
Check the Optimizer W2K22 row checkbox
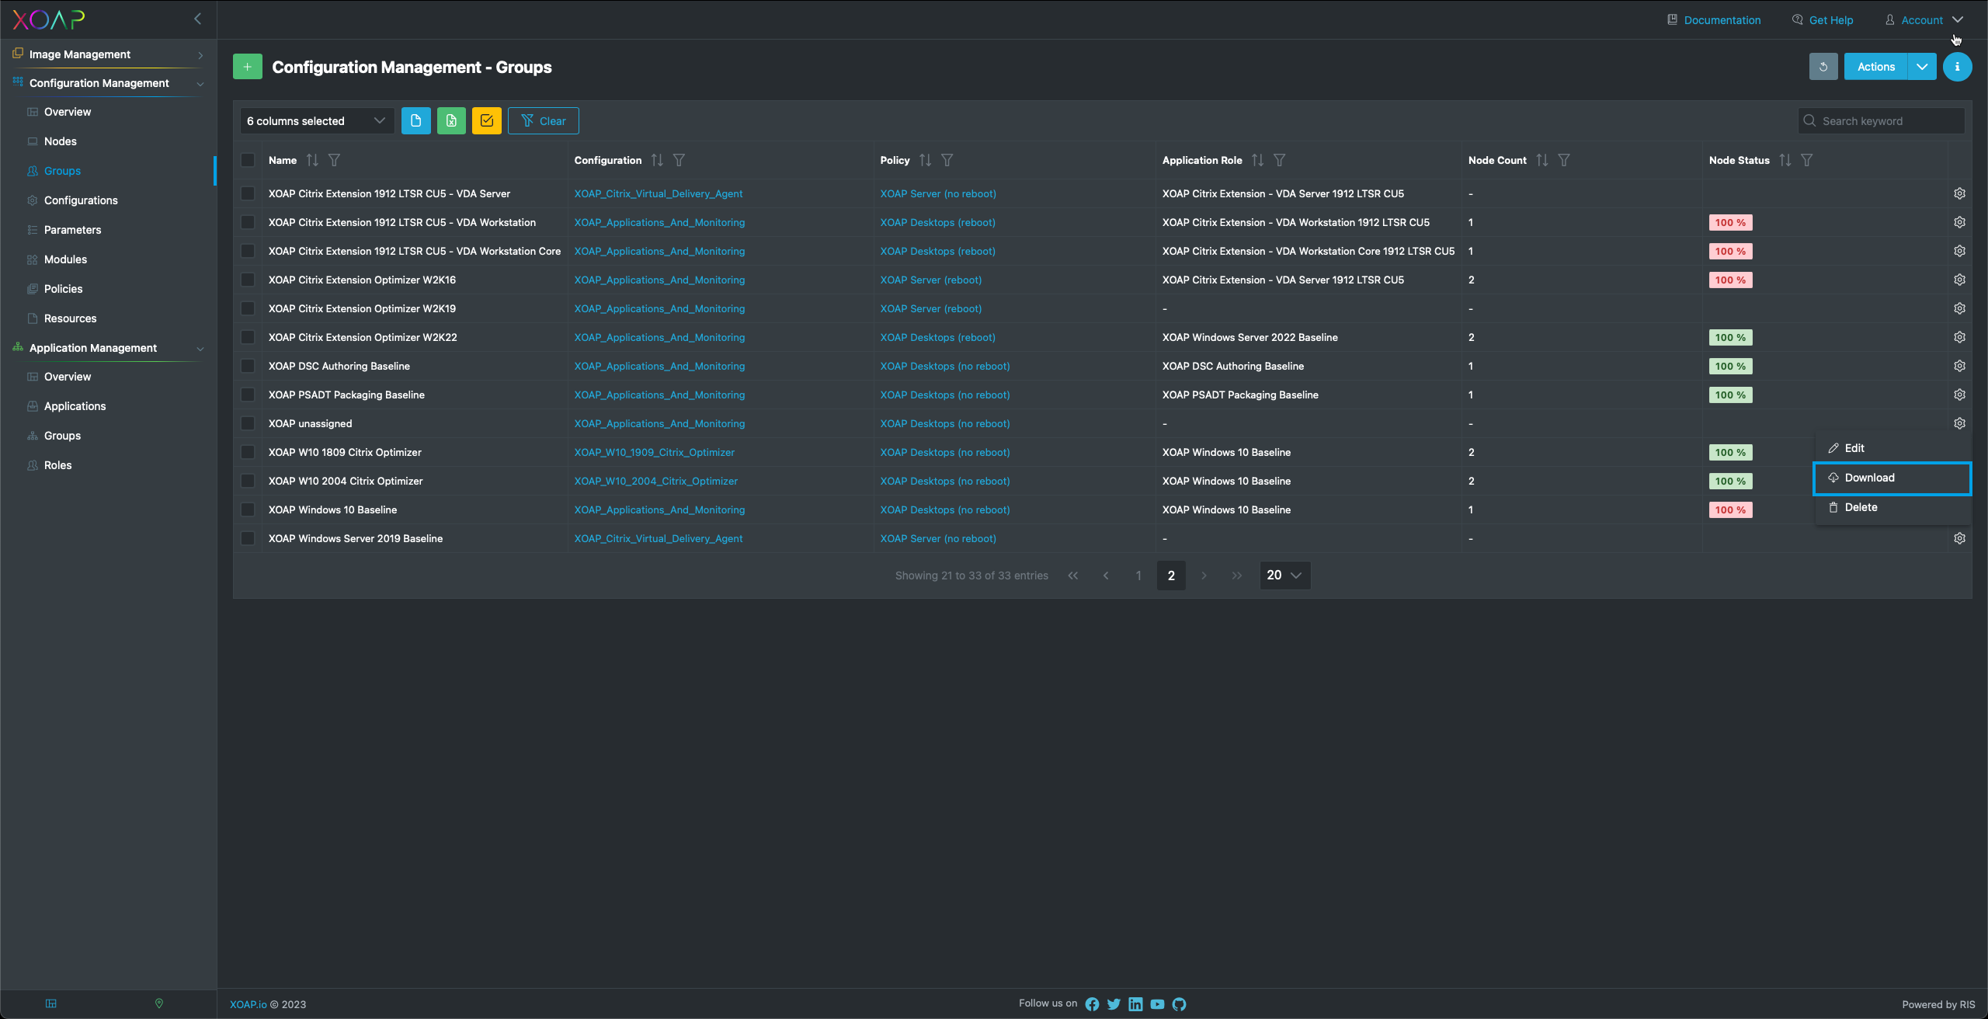pyautogui.click(x=248, y=337)
